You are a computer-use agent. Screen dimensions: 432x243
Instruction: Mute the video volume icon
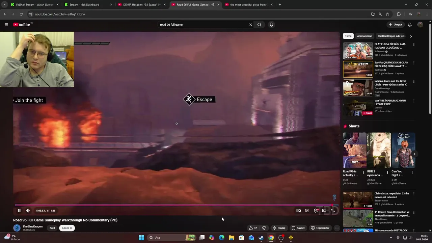(x=28, y=211)
